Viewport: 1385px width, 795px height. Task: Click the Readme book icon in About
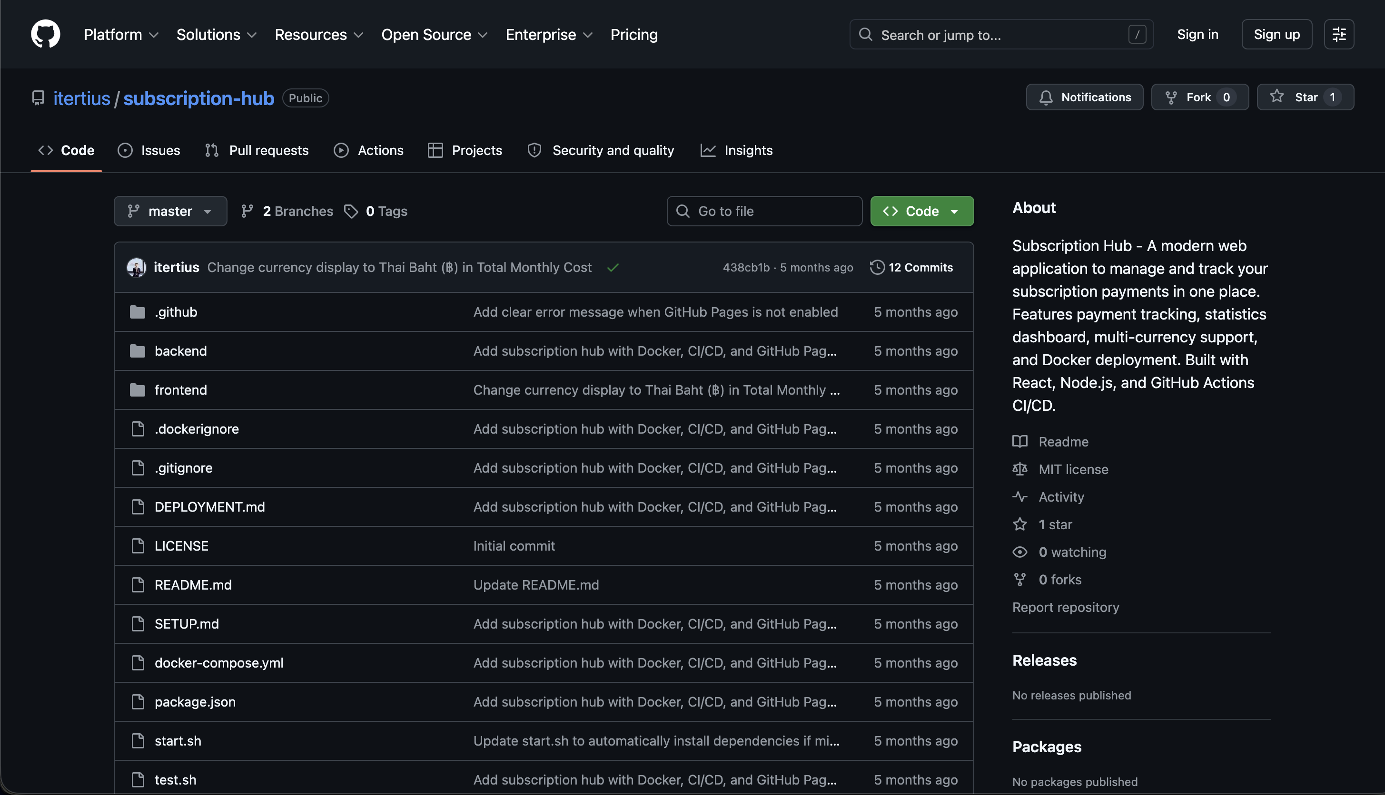click(x=1019, y=441)
